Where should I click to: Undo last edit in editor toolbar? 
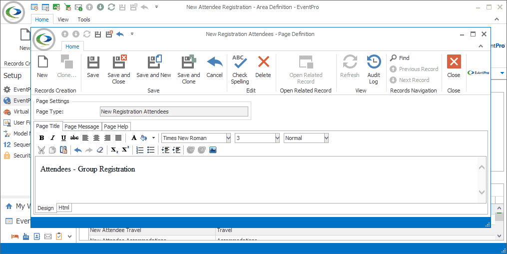(x=78, y=150)
